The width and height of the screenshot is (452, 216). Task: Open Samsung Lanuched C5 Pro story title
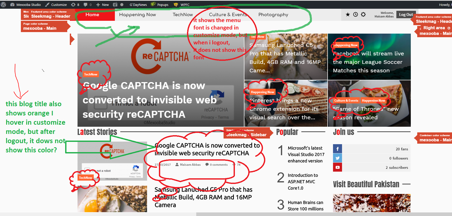pos(203,197)
